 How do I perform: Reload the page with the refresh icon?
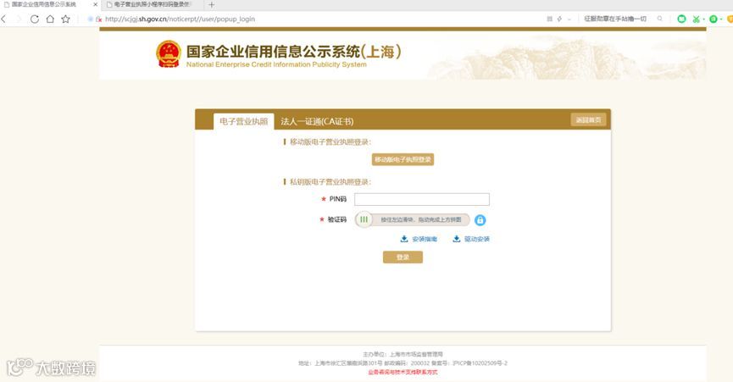pos(35,19)
